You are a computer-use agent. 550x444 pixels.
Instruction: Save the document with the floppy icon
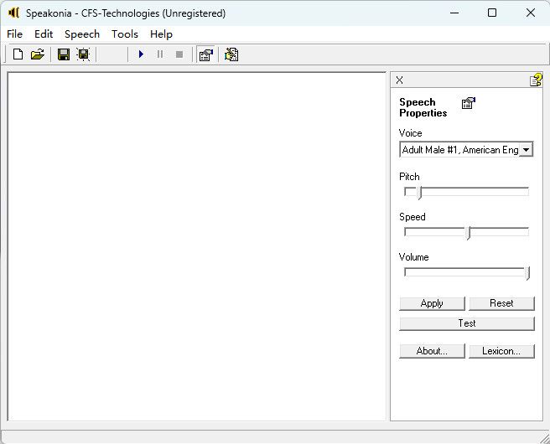tap(64, 54)
